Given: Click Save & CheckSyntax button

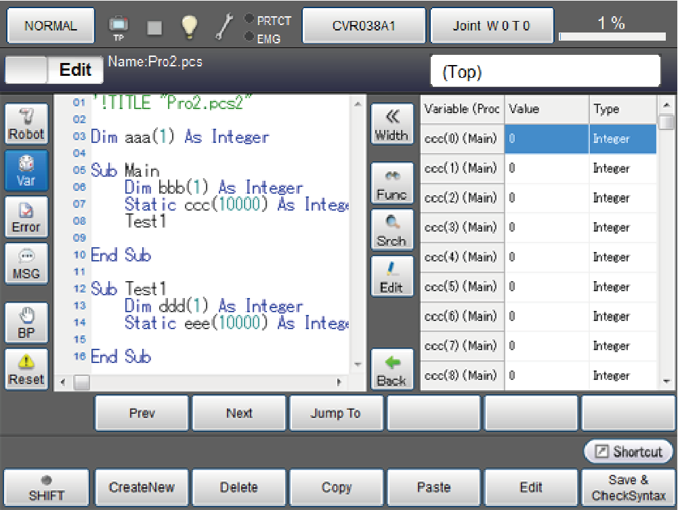Looking at the screenshot, I should pyautogui.click(x=628, y=488).
